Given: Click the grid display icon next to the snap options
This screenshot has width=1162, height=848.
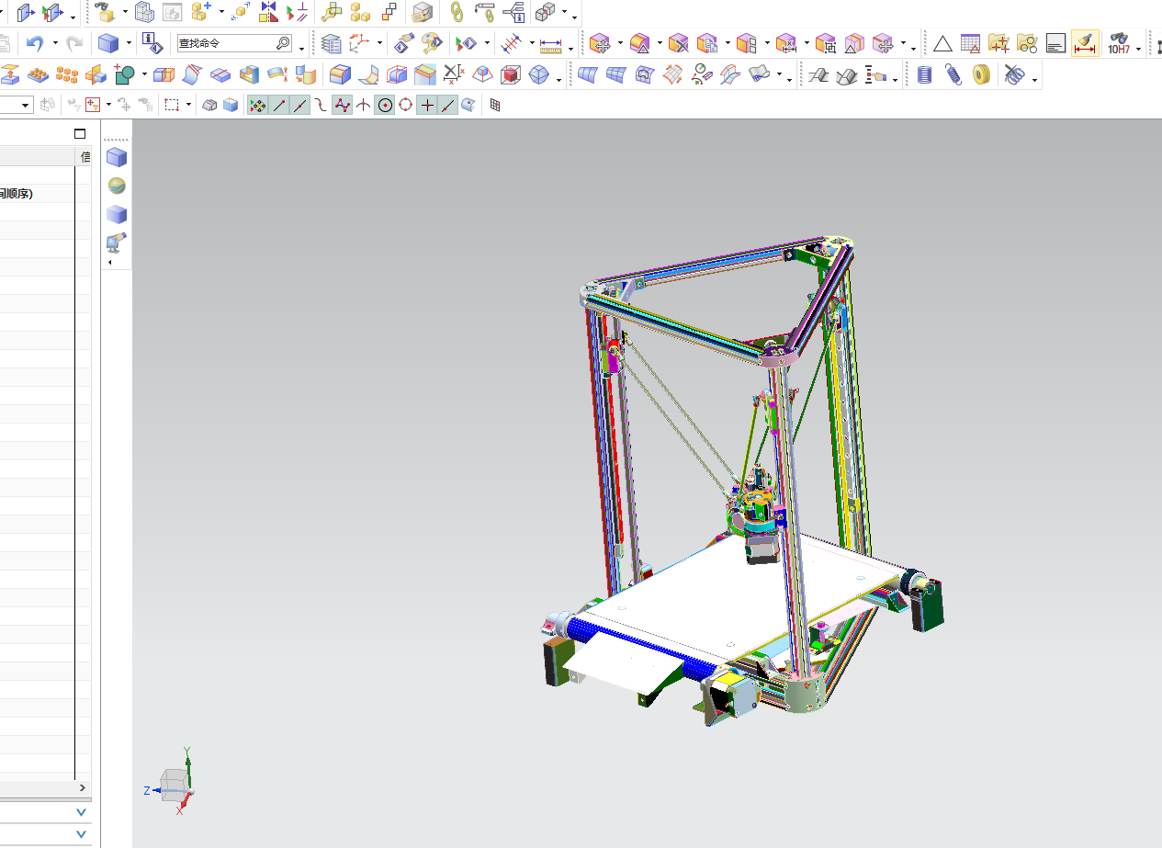Looking at the screenshot, I should pyautogui.click(x=495, y=106).
